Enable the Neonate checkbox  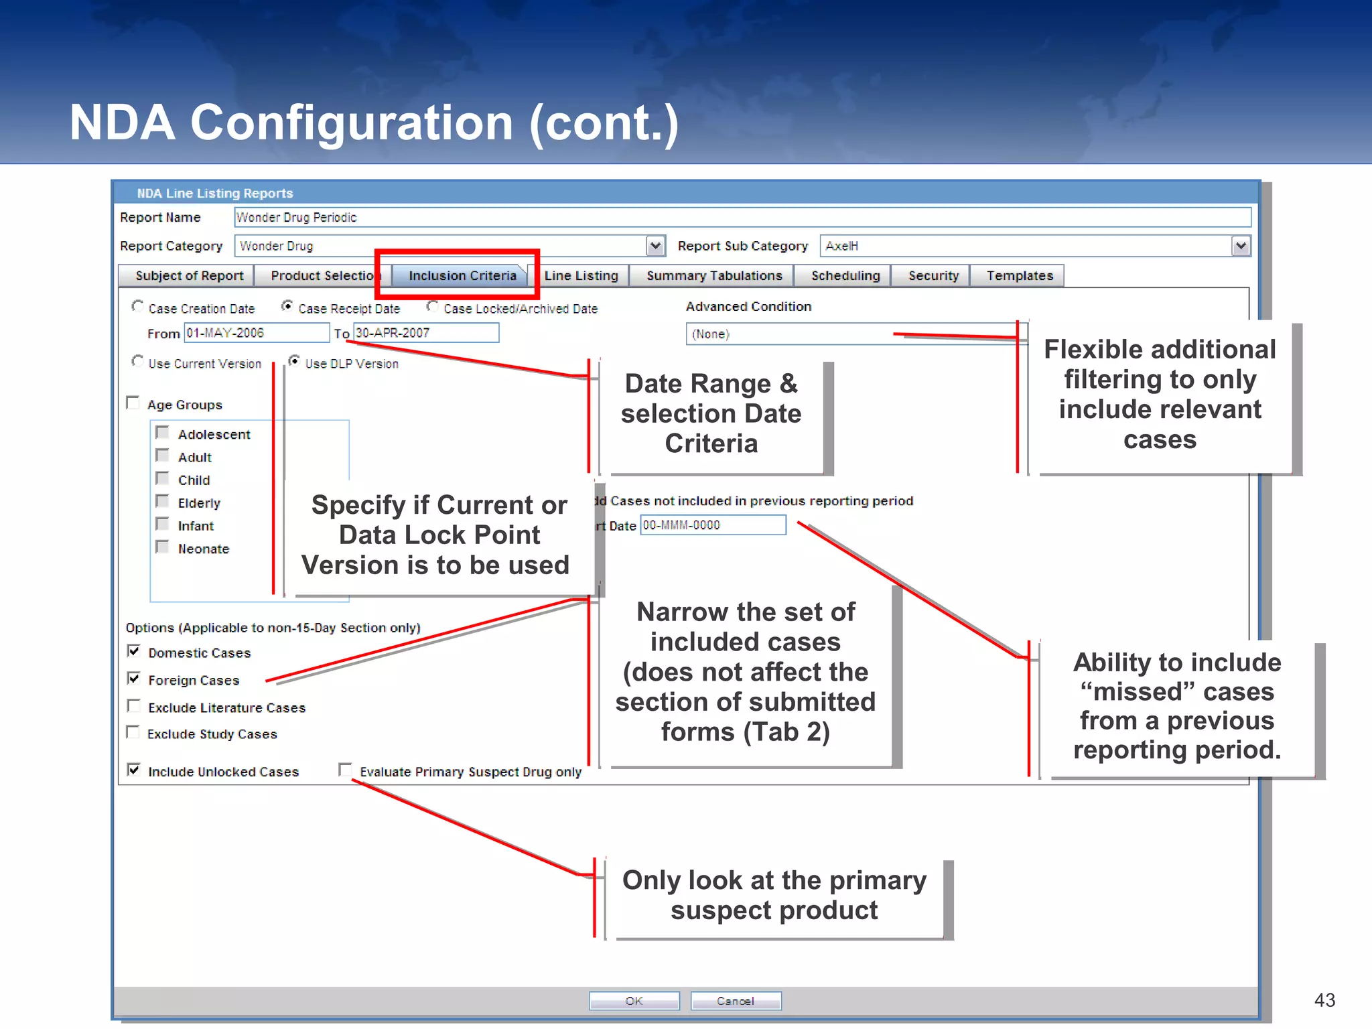tap(162, 547)
